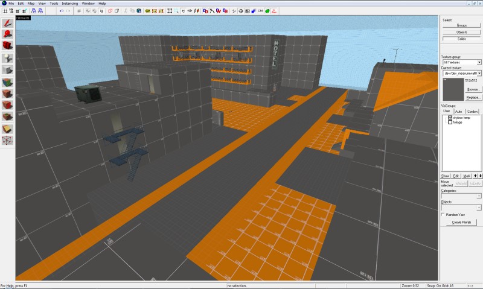This screenshot has height=289, width=483.
Task: Check the Random Yaw option
Action: click(443, 215)
